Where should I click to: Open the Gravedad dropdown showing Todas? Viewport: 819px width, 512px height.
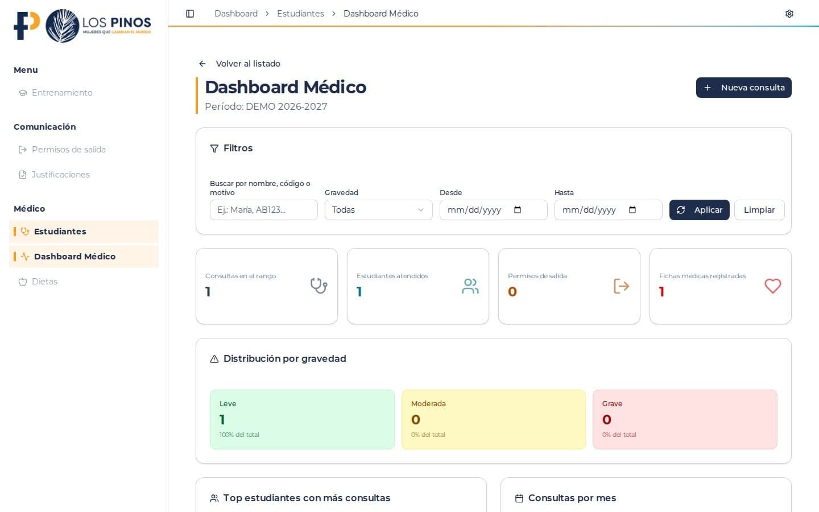point(379,210)
